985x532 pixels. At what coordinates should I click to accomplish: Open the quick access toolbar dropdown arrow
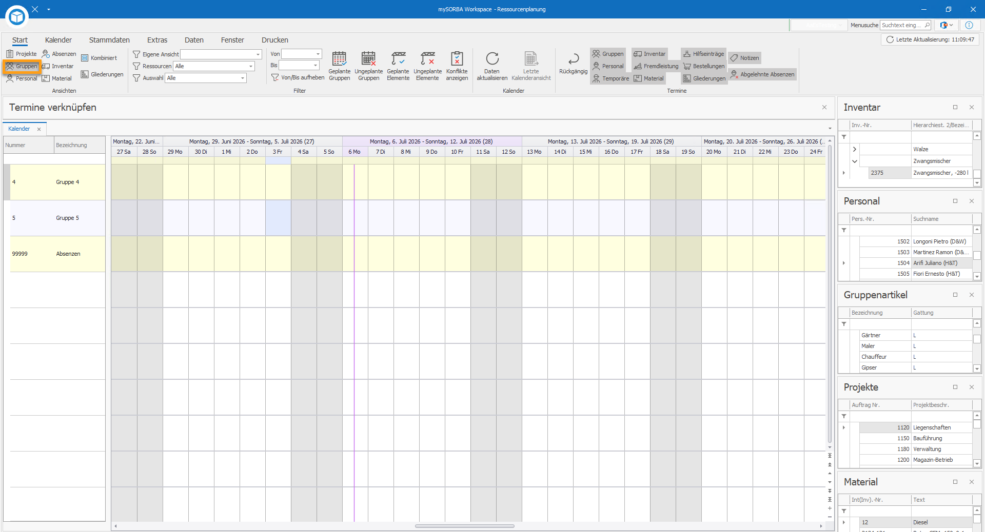point(49,9)
